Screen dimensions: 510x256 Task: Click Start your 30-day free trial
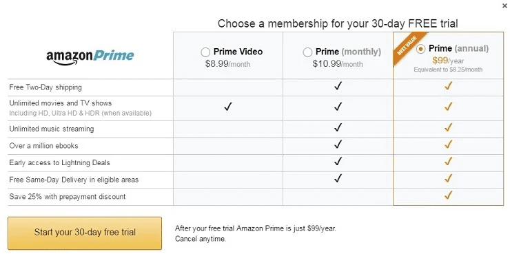[x=85, y=233]
